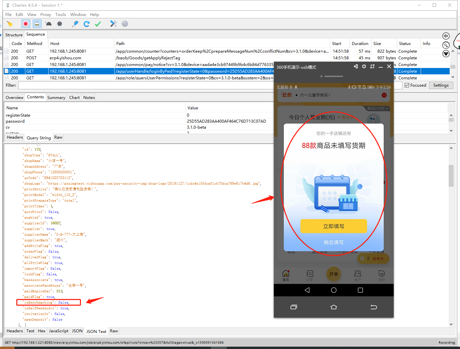Open the View menu

click(32, 15)
